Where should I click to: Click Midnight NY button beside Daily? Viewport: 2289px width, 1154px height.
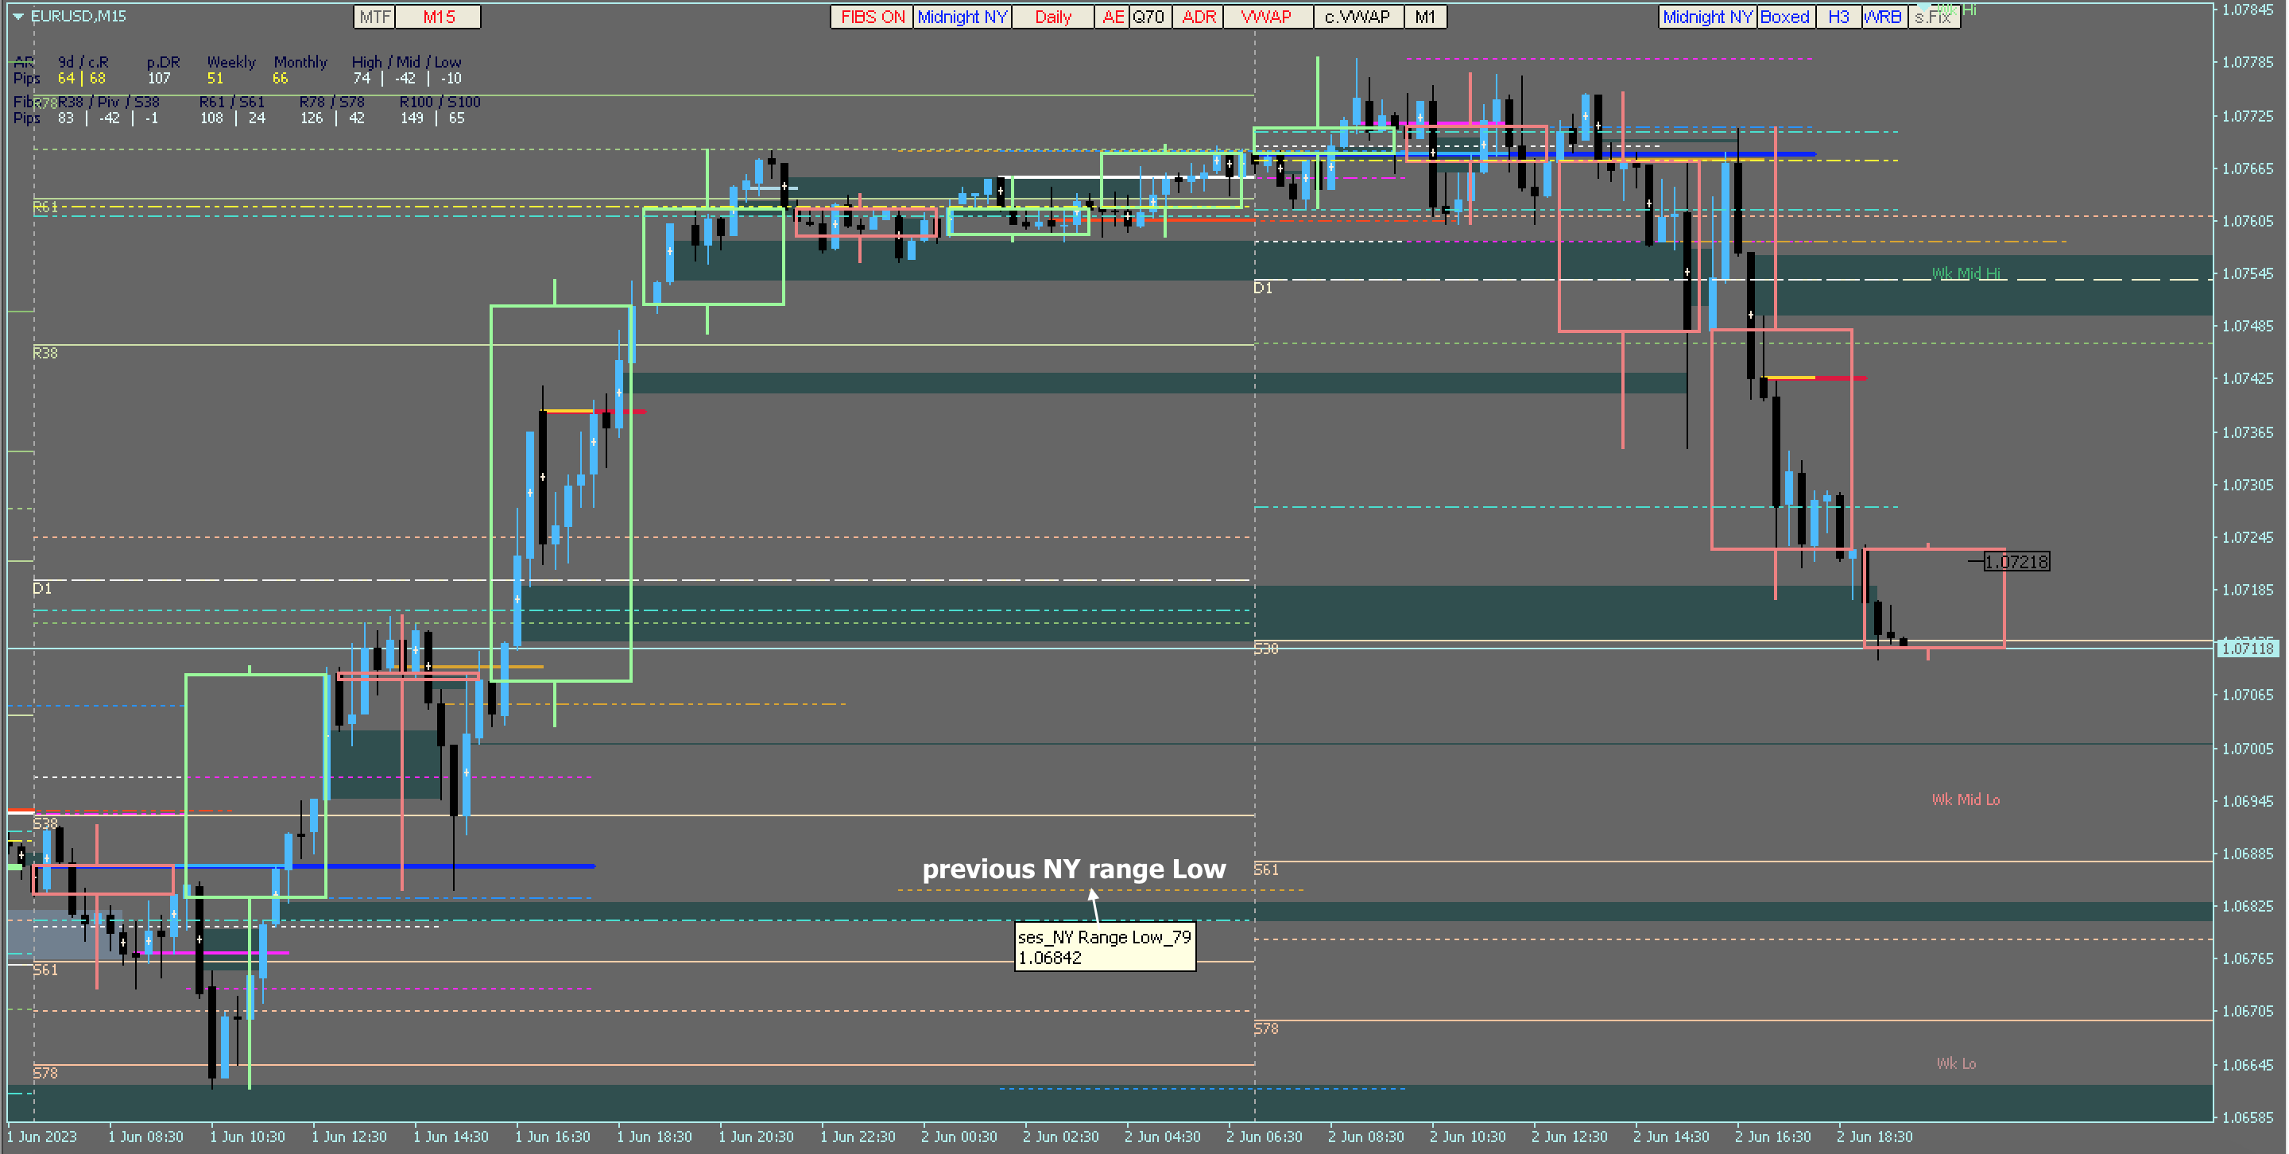pos(962,17)
